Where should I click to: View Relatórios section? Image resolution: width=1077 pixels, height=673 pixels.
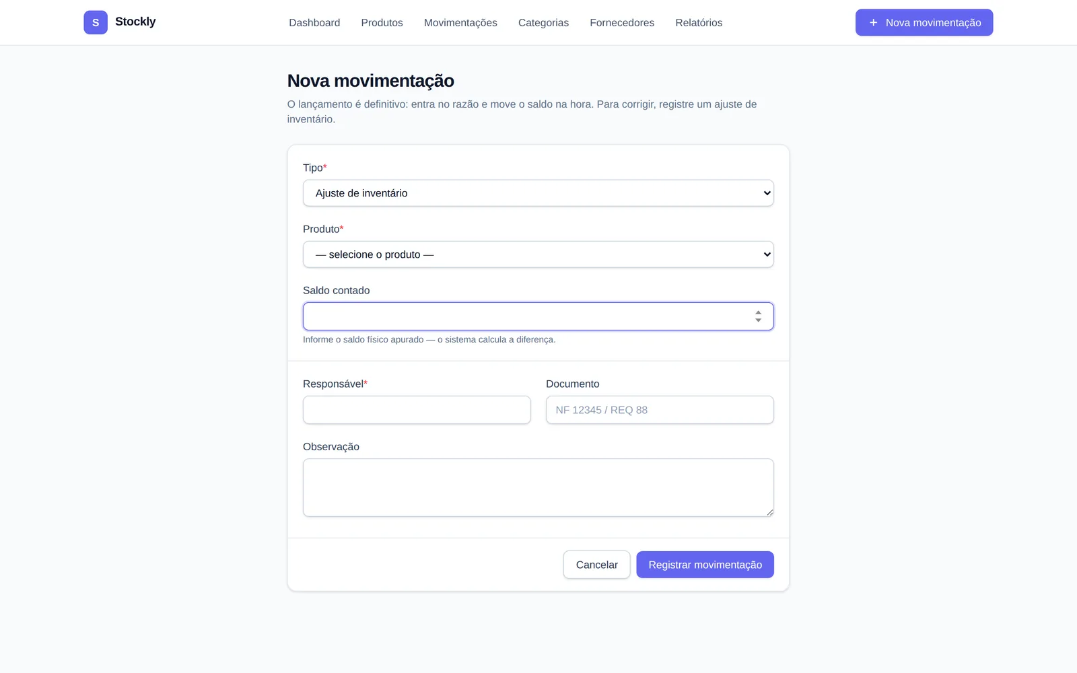[699, 22]
